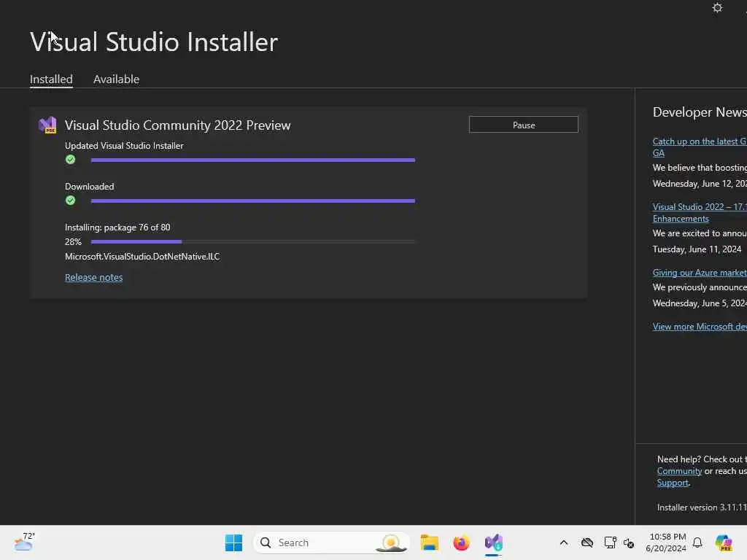The width and height of the screenshot is (747, 560).
Task: Click the Updated Visual Studio Installer progress bar
Action: [x=253, y=160]
